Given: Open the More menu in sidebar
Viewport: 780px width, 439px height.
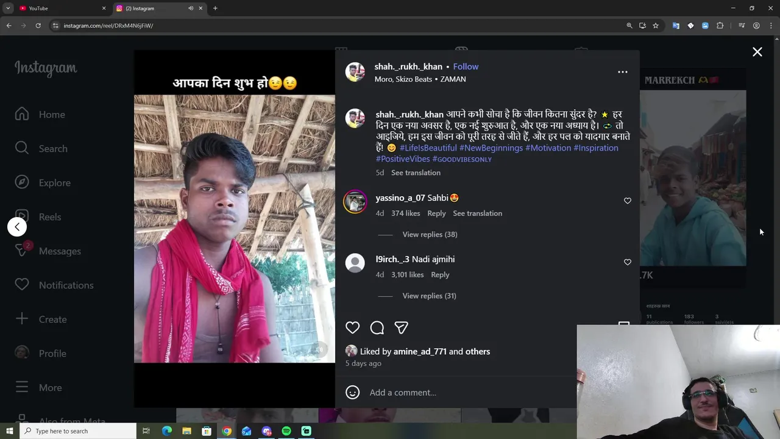Looking at the screenshot, I should pyautogui.click(x=38, y=387).
